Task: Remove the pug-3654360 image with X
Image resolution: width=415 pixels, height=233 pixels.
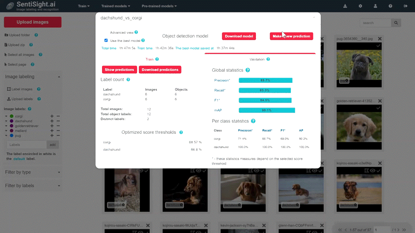Action: [380, 38]
